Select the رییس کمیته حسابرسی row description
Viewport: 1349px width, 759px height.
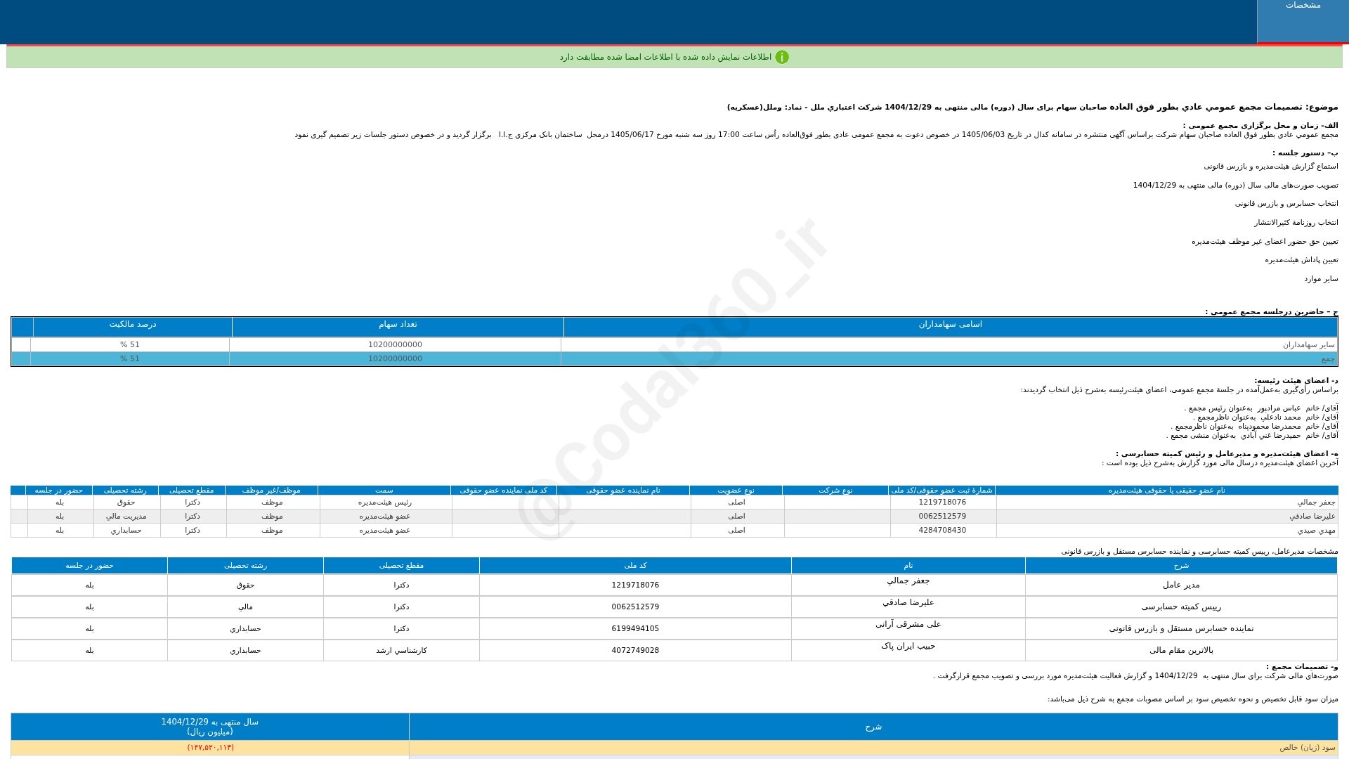pos(1181,607)
